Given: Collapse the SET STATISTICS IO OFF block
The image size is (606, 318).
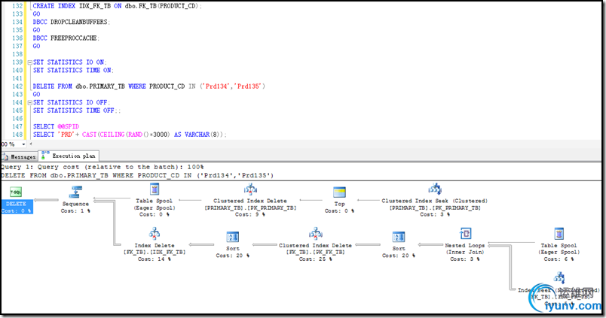Looking at the screenshot, I should pos(29,102).
